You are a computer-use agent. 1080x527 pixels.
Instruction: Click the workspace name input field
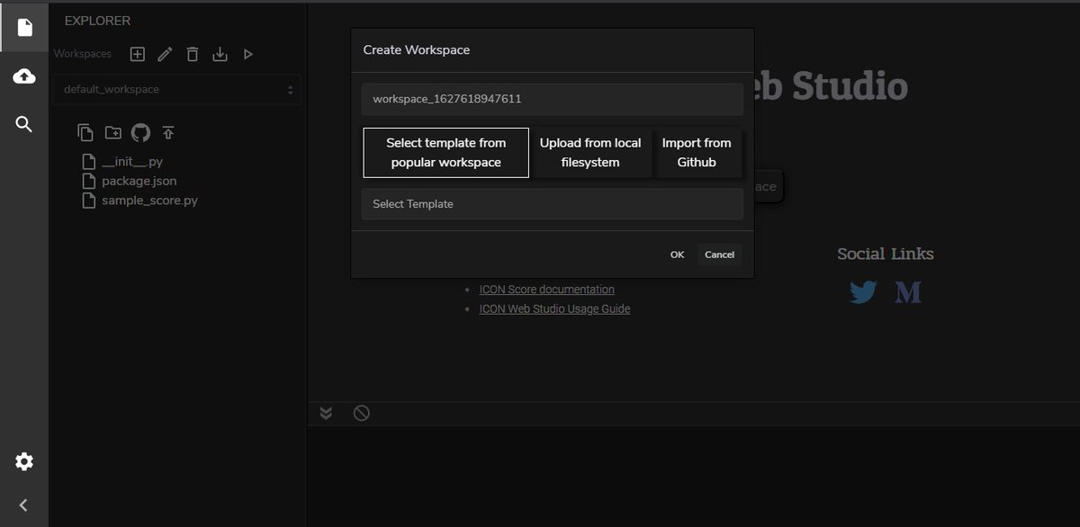coord(553,100)
